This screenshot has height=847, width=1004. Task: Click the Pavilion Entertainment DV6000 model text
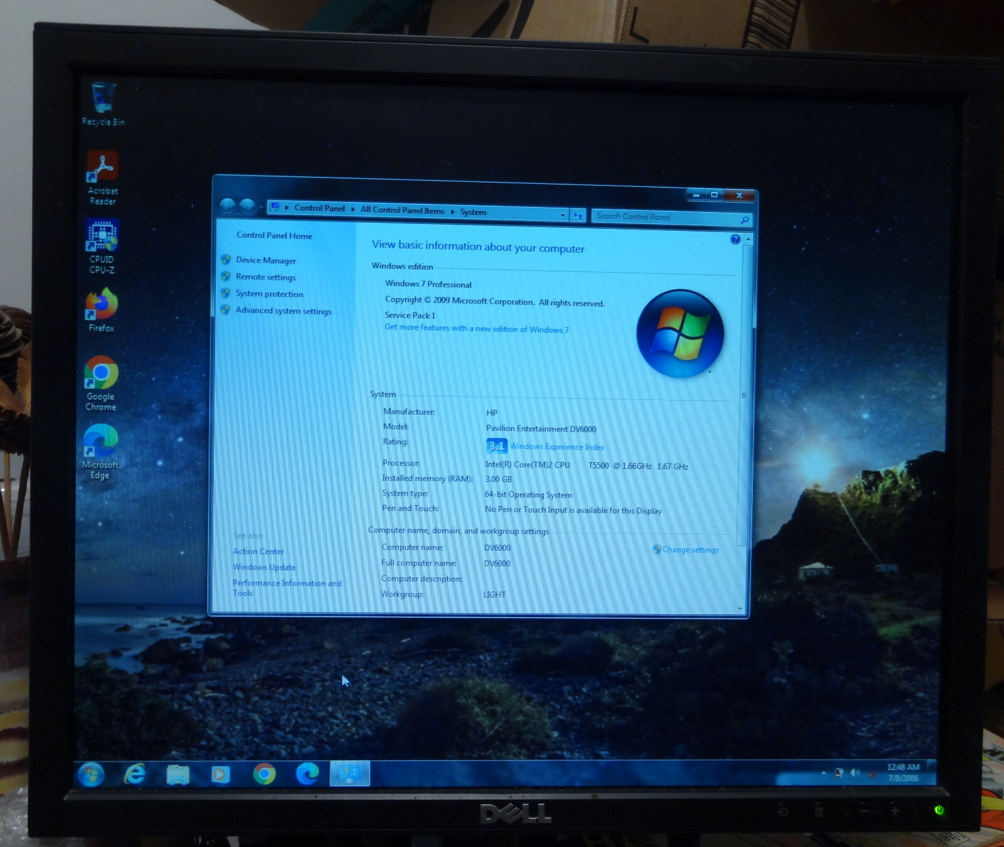click(x=541, y=429)
